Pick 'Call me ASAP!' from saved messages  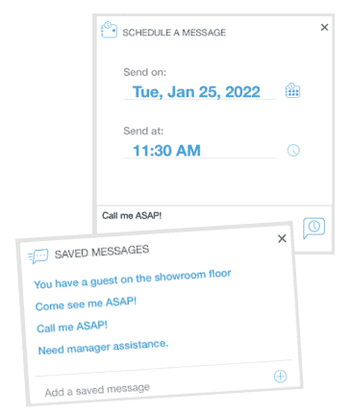click(72, 327)
